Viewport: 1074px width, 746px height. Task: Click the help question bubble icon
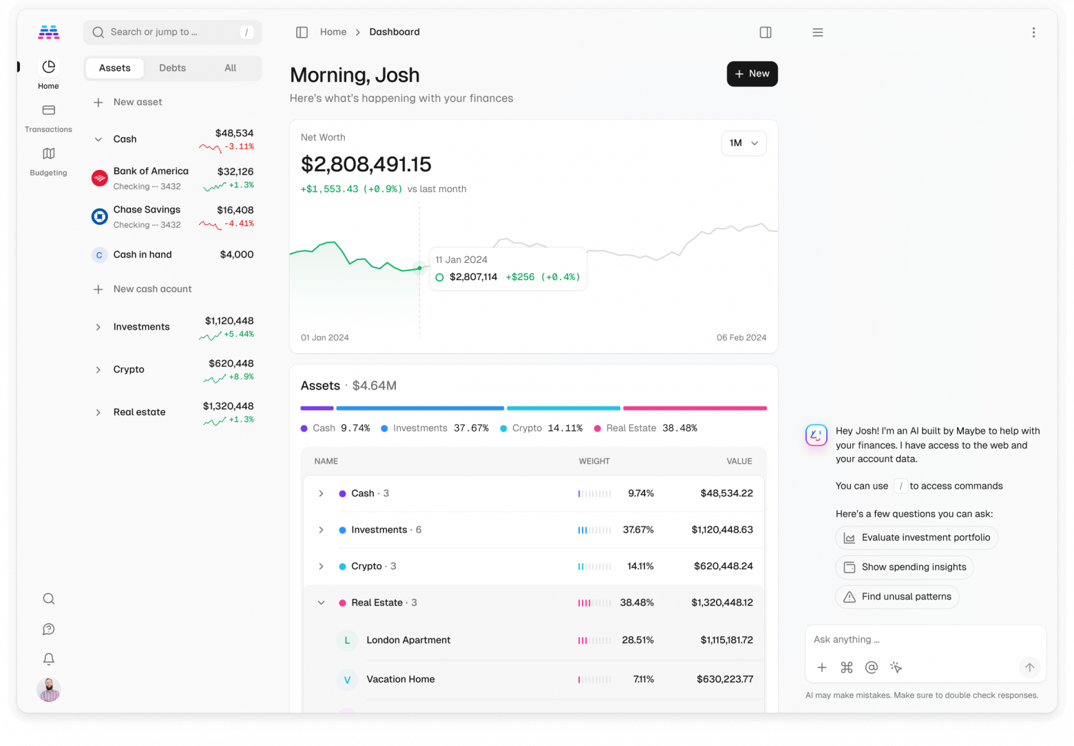point(48,628)
